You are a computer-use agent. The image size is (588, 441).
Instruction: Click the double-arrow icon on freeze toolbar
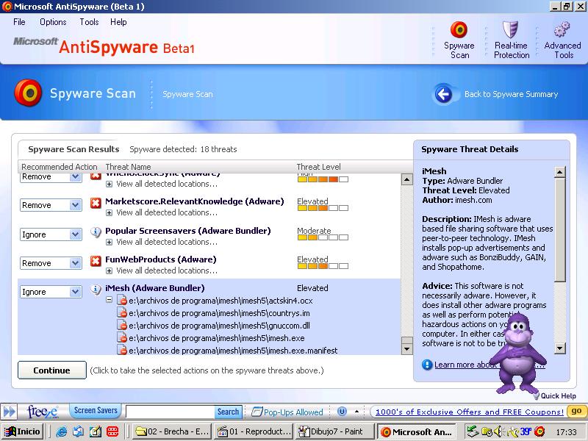tap(10, 412)
